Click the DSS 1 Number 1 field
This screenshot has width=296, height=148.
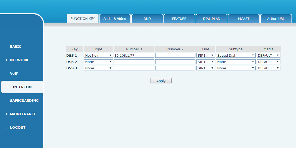coord(134,56)
